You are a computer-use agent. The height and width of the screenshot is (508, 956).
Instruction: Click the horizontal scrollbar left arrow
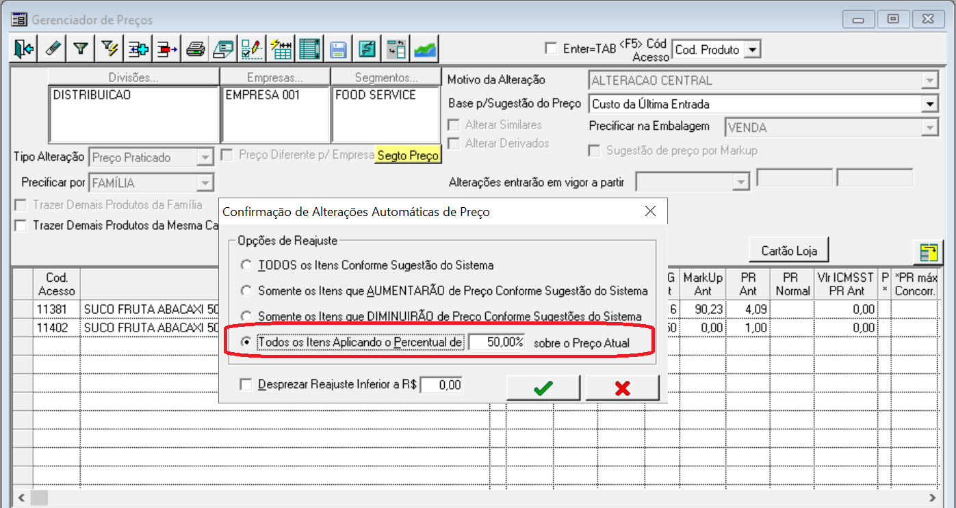click(x=20, y=497)
